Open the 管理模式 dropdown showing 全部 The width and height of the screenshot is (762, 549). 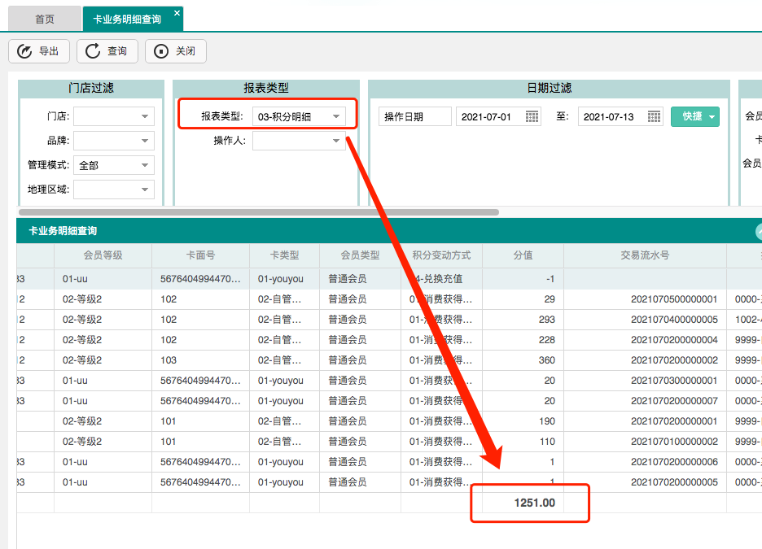(143, 165)
